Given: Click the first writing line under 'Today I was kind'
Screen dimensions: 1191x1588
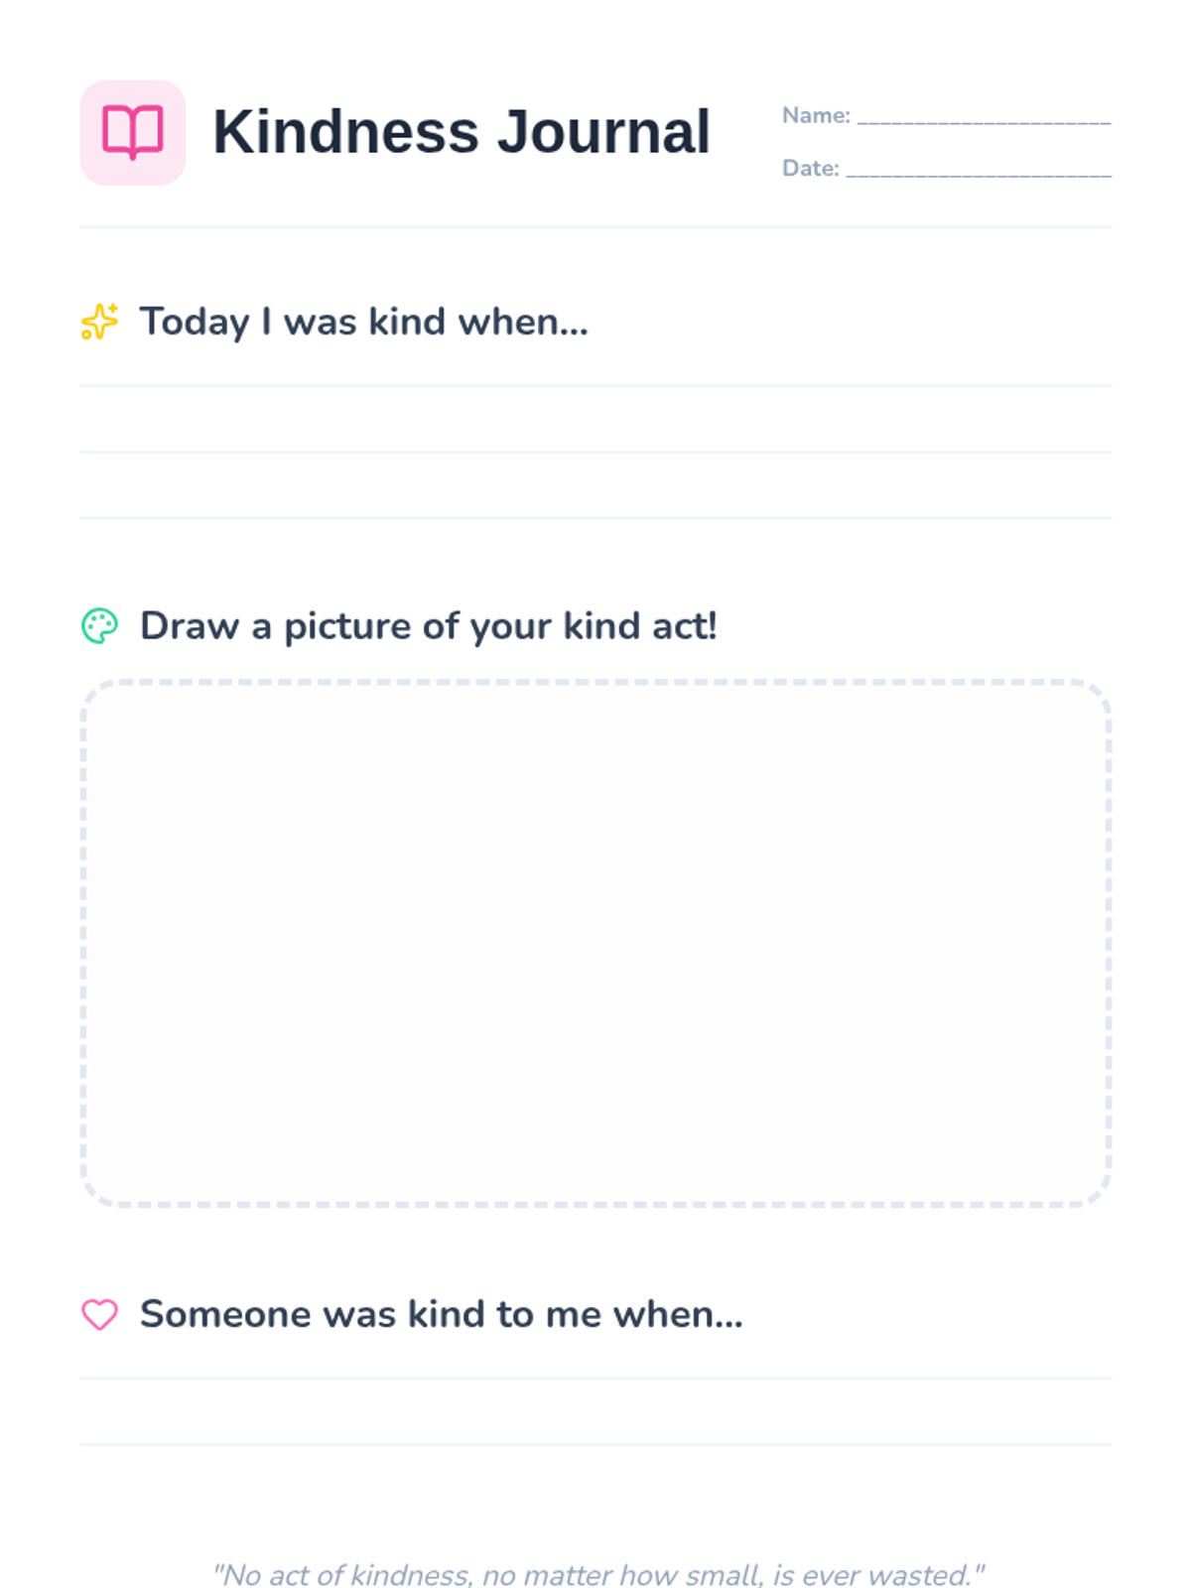Looking at the screenshot, I should pyautogui.click(x=595, y=385).
